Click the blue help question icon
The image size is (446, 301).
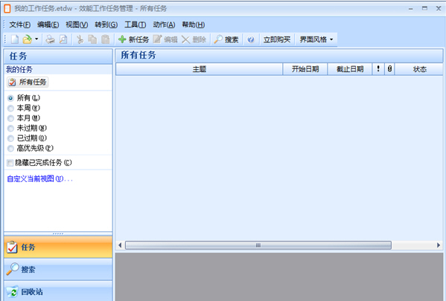coord(251,39)
